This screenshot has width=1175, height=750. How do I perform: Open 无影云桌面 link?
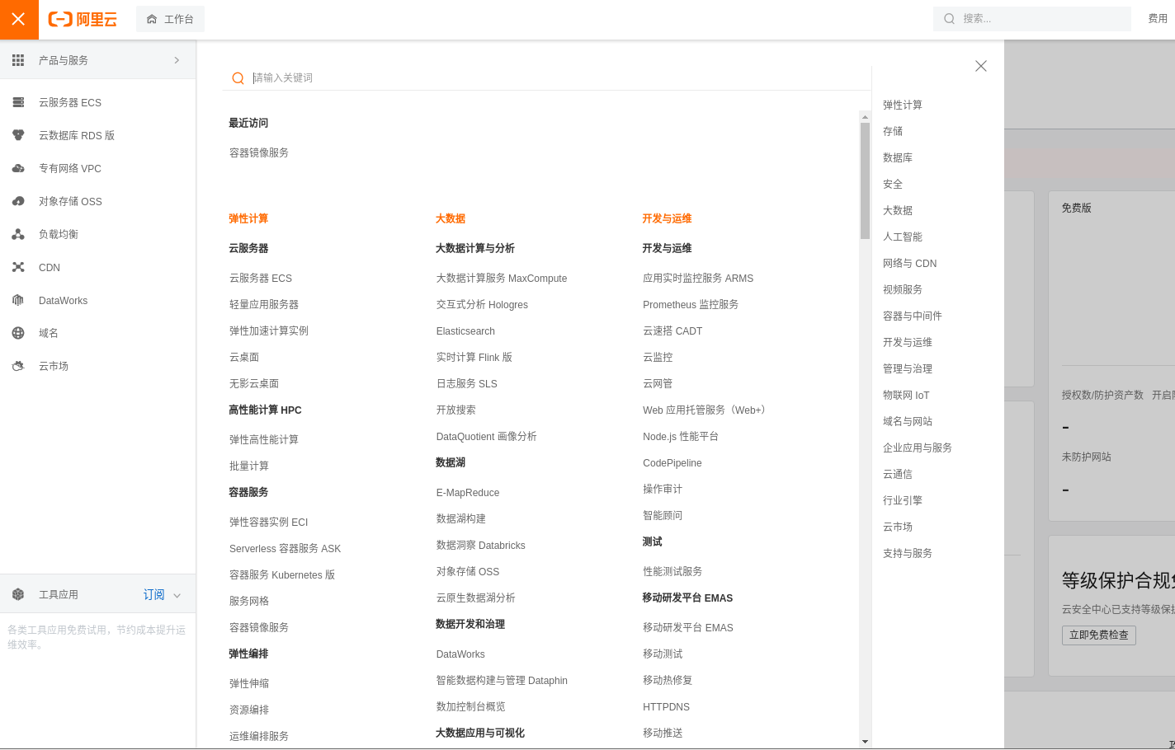coord(254,383)
